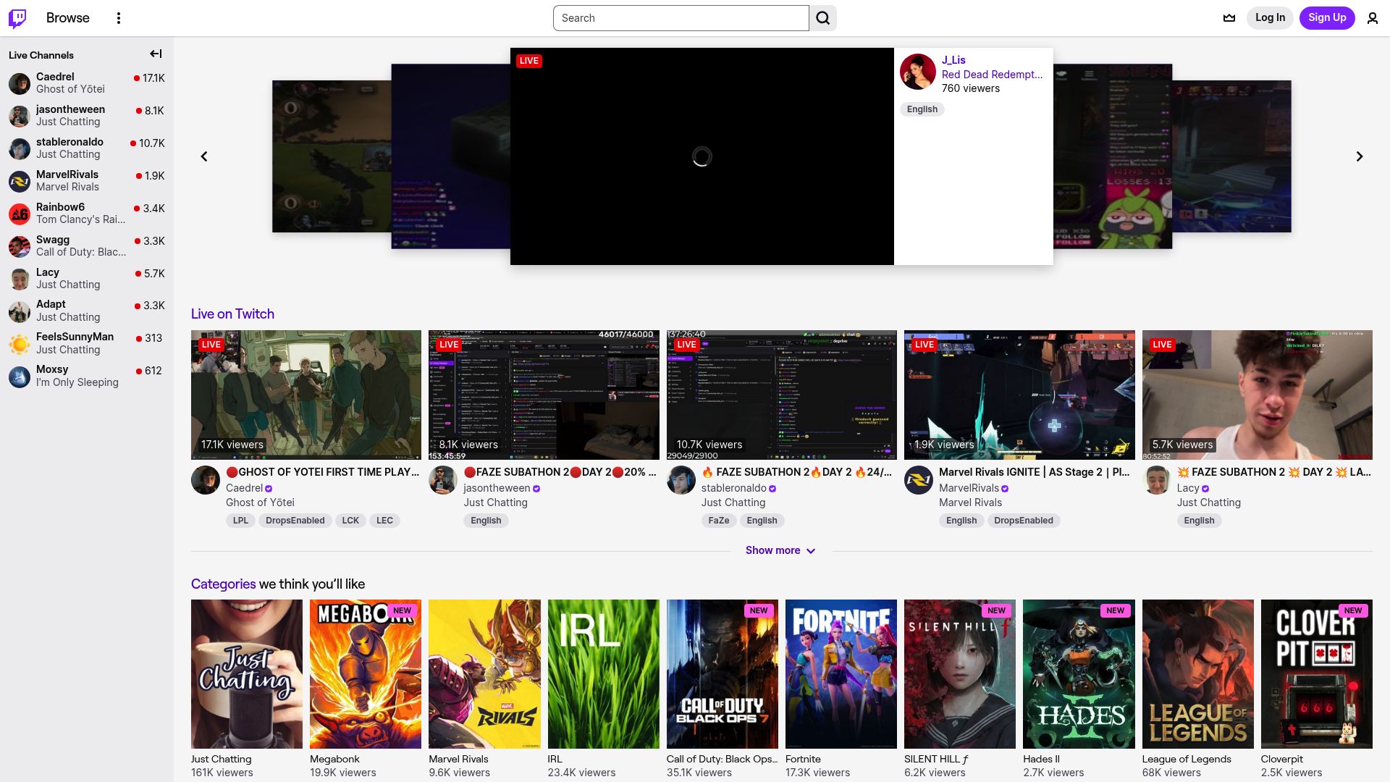Image resolution: width=1390 pixels, height=782 pixels.
Task: Open the user profile icon menu
Action: click(x=1372, y=18)
